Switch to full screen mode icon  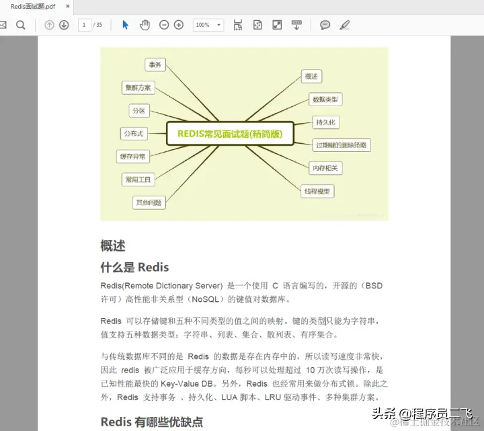[x=277, y=25]
